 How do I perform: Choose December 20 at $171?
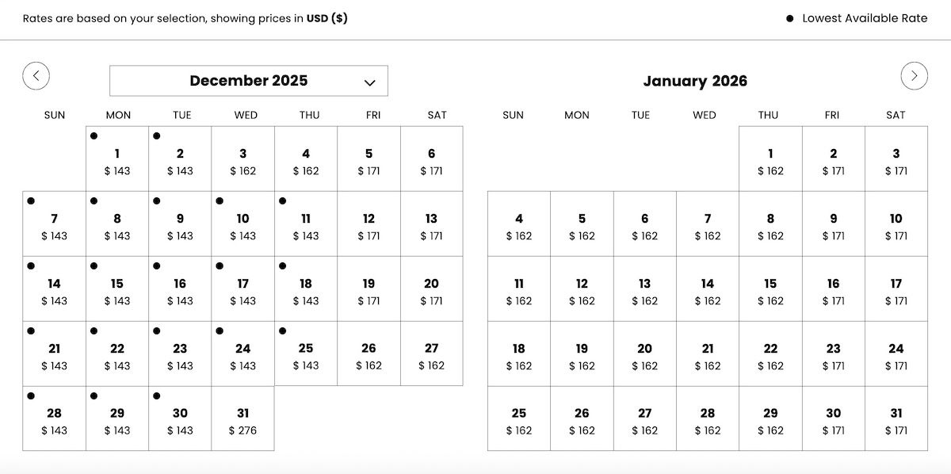tap(431, 289)
